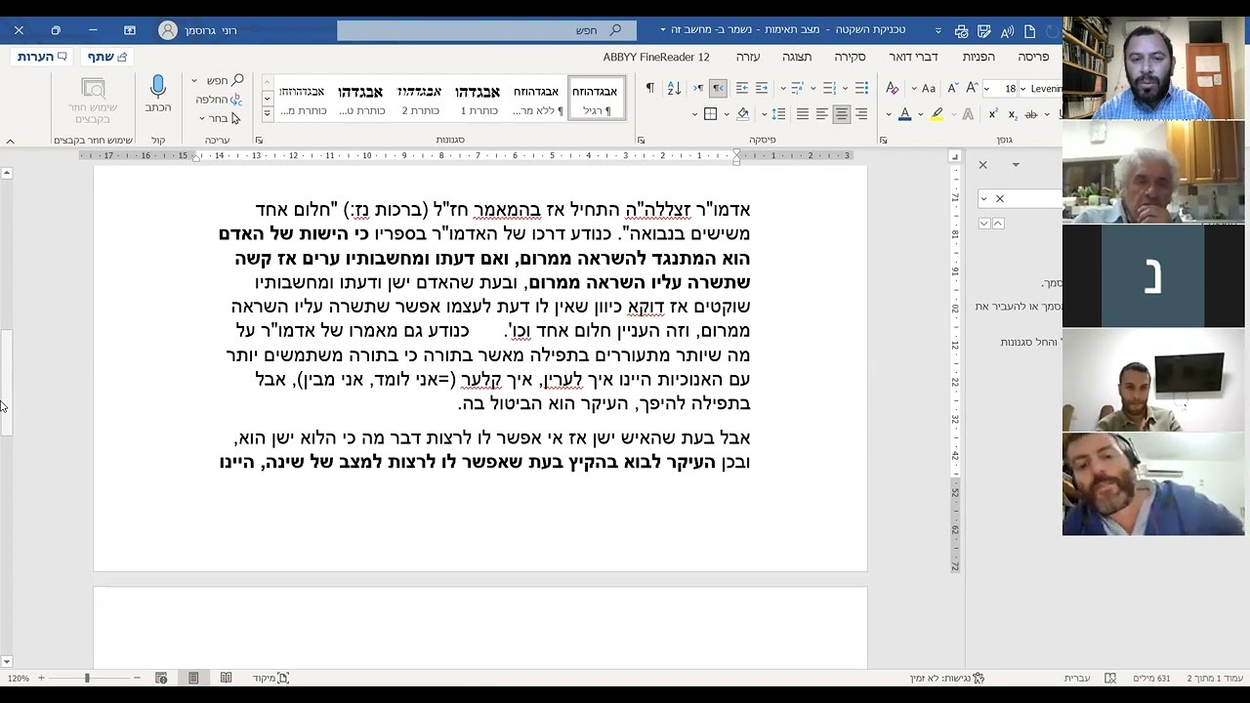Viewport: 1250px width, 703px height.
Task: Open Change Case (Aa) menu
Action: [929, 88]
